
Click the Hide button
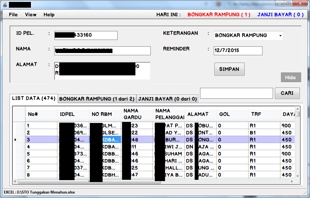291,78
